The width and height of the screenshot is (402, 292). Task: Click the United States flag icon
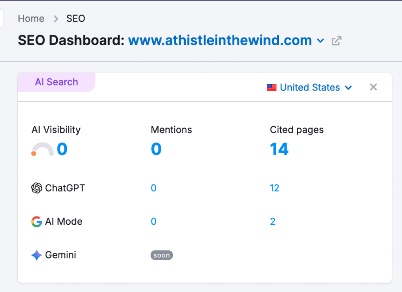[x=272, y=87]
